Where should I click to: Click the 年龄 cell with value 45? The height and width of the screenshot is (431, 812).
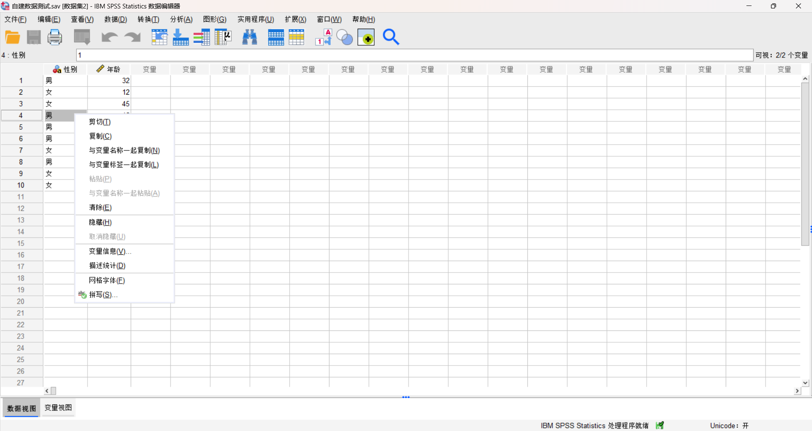tap(109, 104)
